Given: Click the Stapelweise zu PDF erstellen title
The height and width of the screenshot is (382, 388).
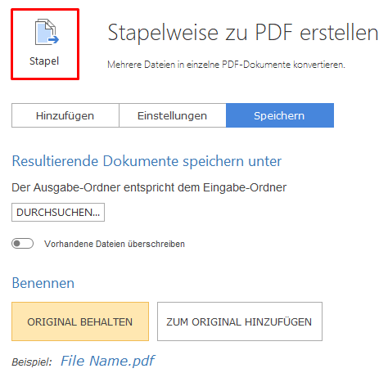Looking at the screenshot, I should tap(243, 33).
